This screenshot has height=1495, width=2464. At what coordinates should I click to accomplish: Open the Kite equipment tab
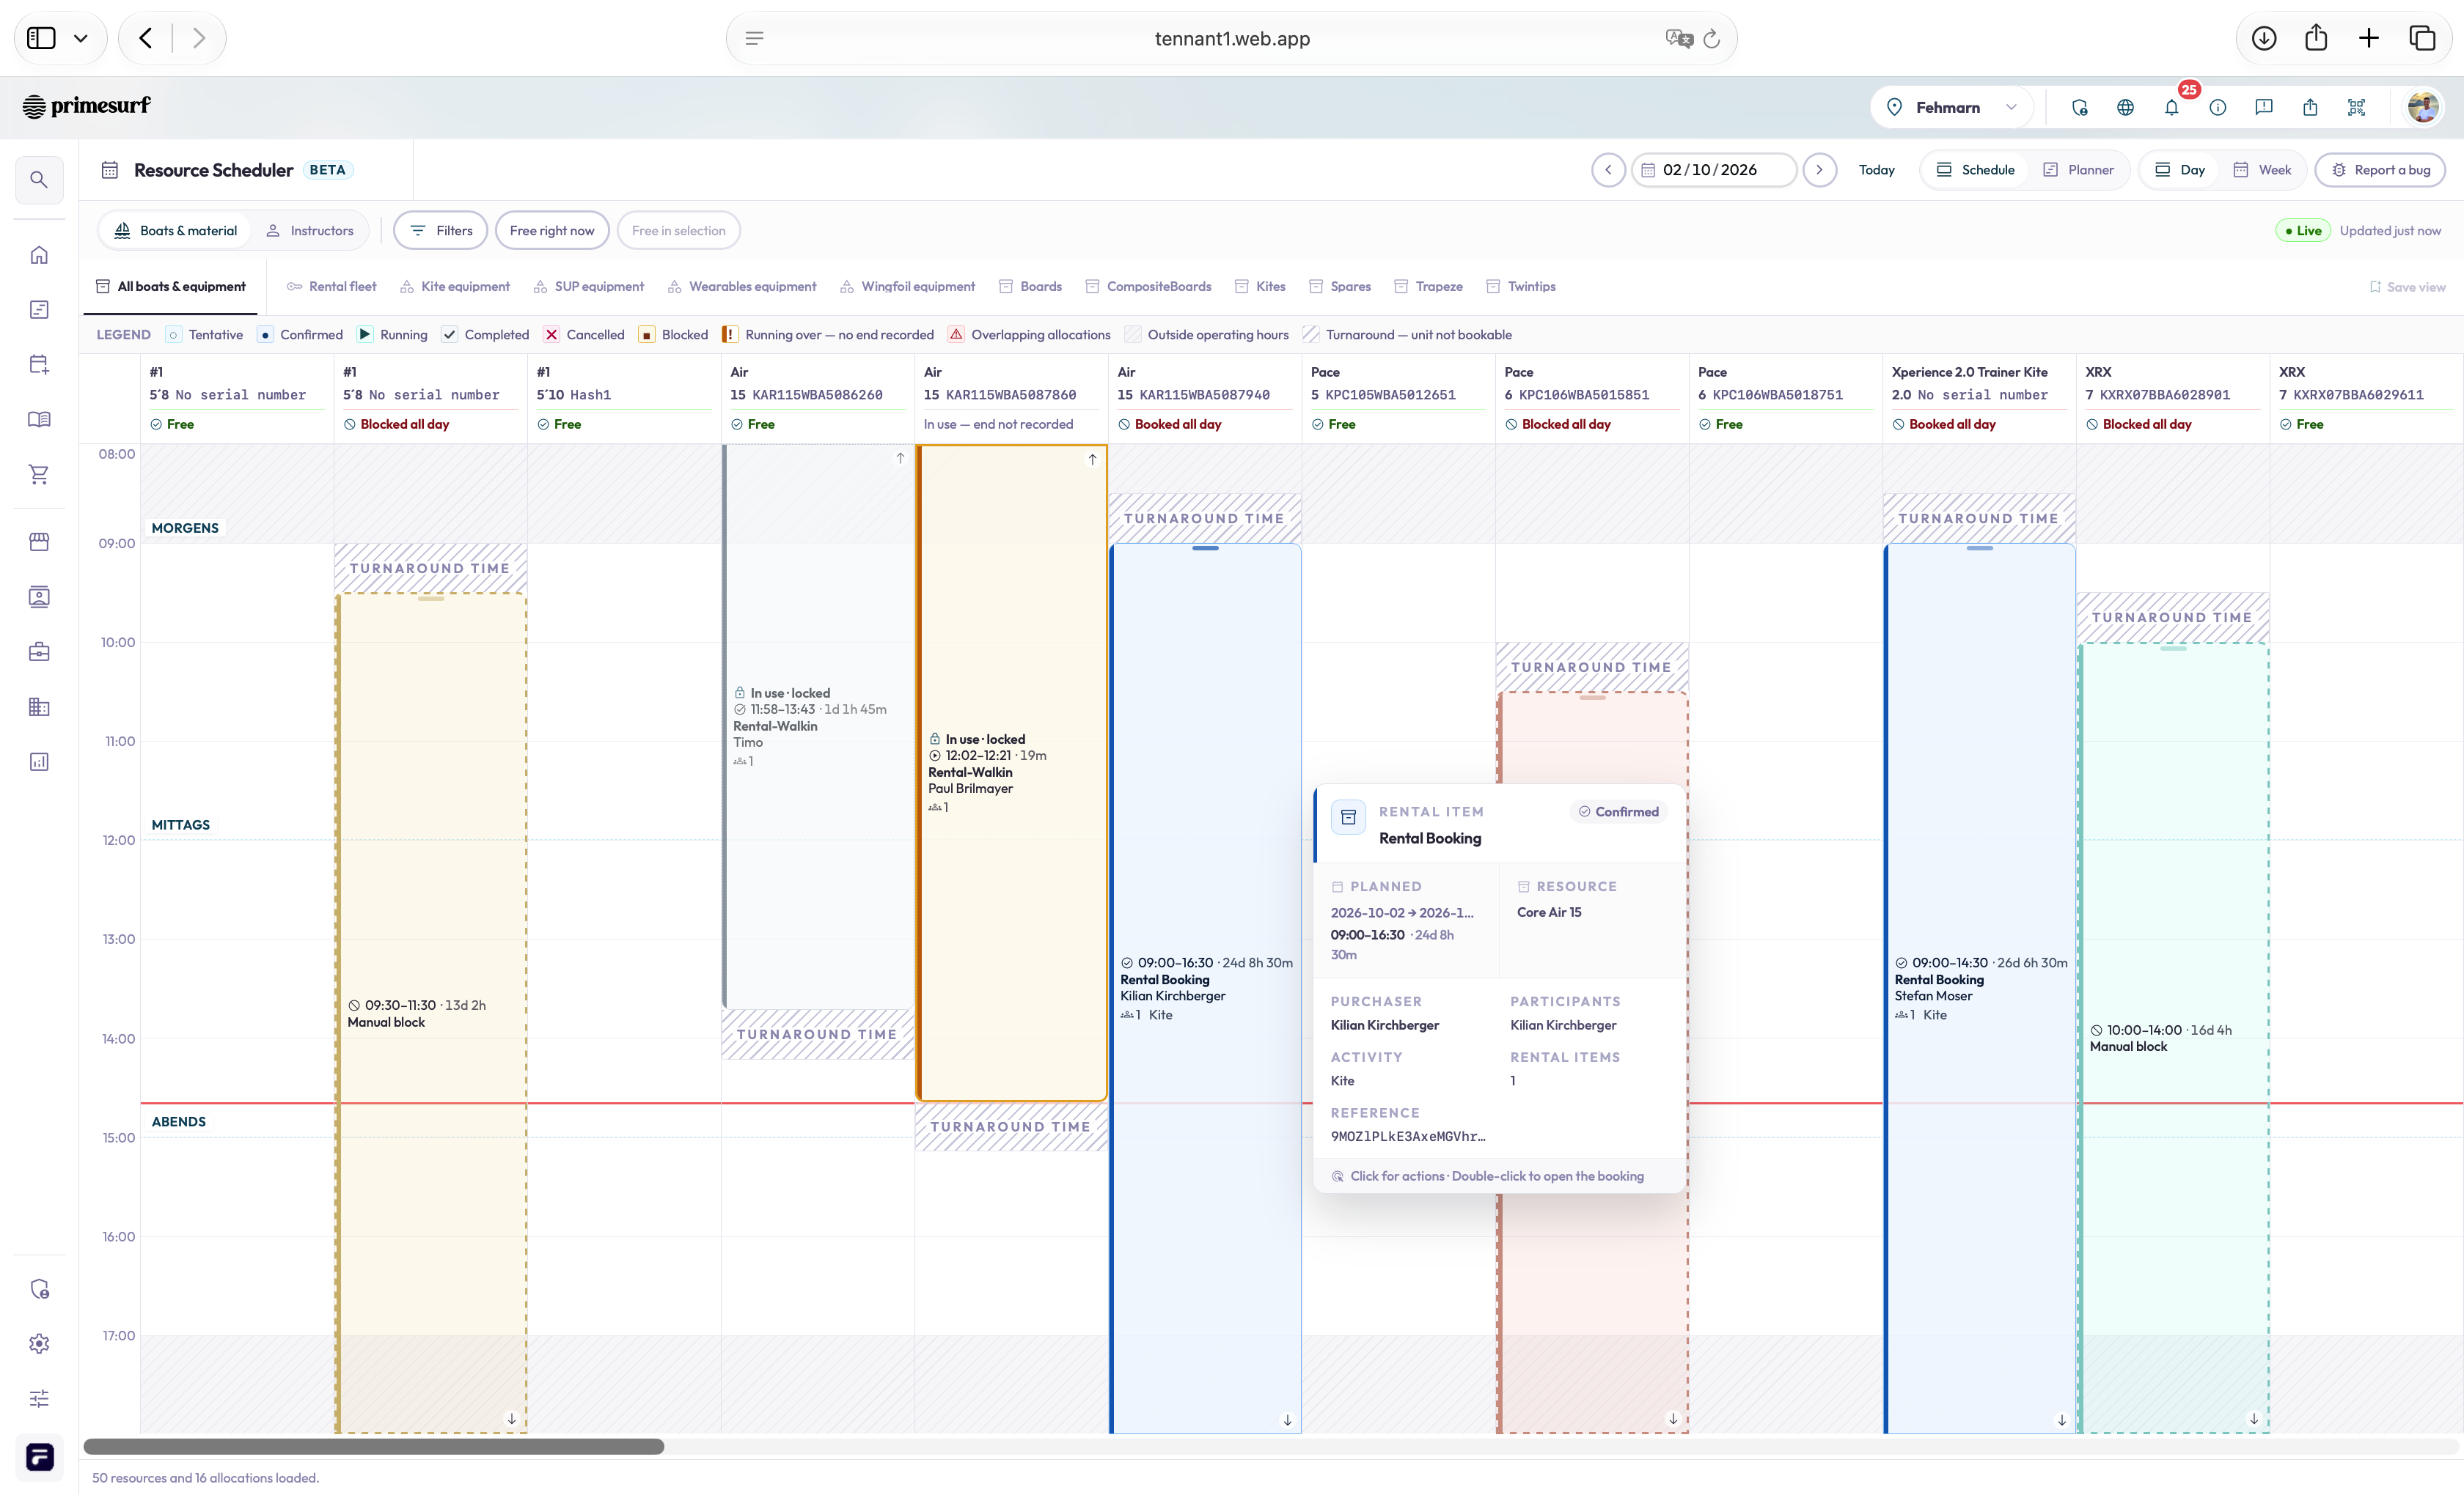click(455, 287)
